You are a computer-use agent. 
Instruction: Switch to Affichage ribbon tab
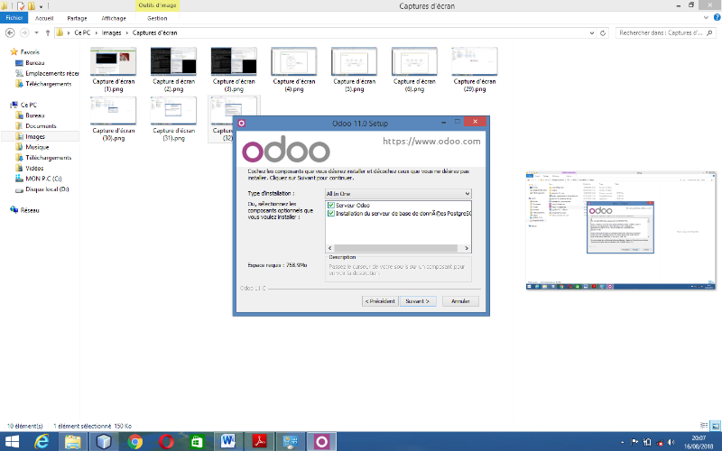114,18
